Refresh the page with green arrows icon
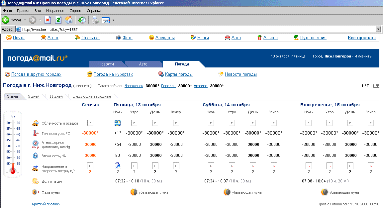The width and height of the screenshot is (383, 208). pos(58,20)
